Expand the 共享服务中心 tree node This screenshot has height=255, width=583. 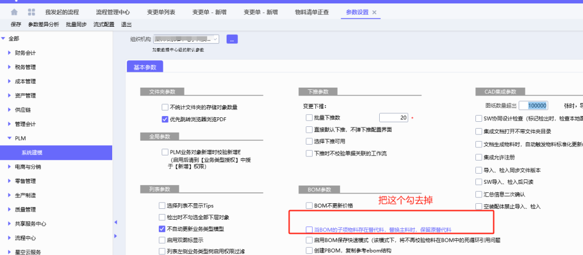10,224
